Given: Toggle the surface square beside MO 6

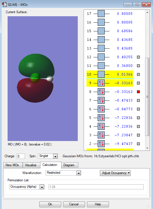Looking at the screenshot, I should [x=138, y=109].
